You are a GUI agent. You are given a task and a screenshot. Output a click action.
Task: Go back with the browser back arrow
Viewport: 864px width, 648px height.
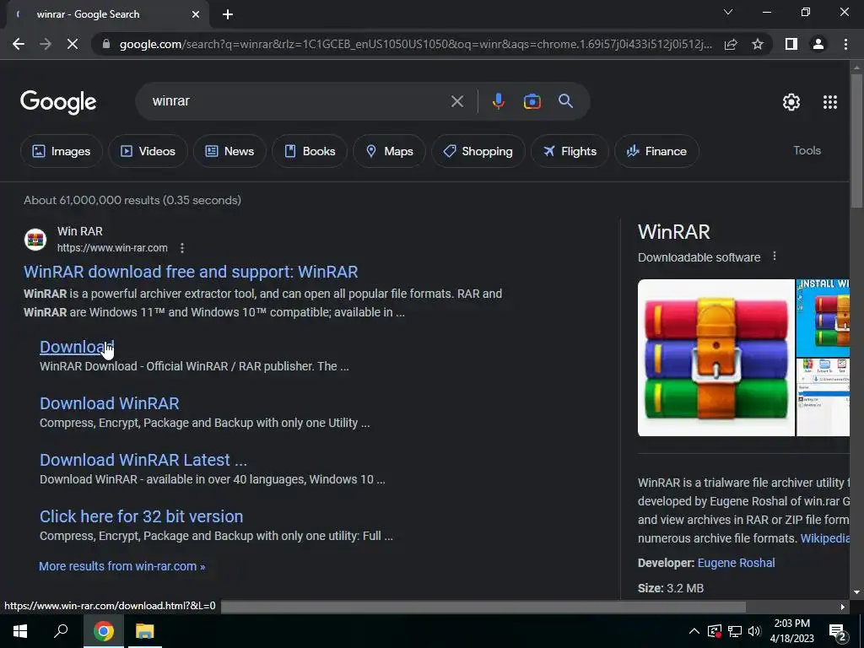[19, 44]
